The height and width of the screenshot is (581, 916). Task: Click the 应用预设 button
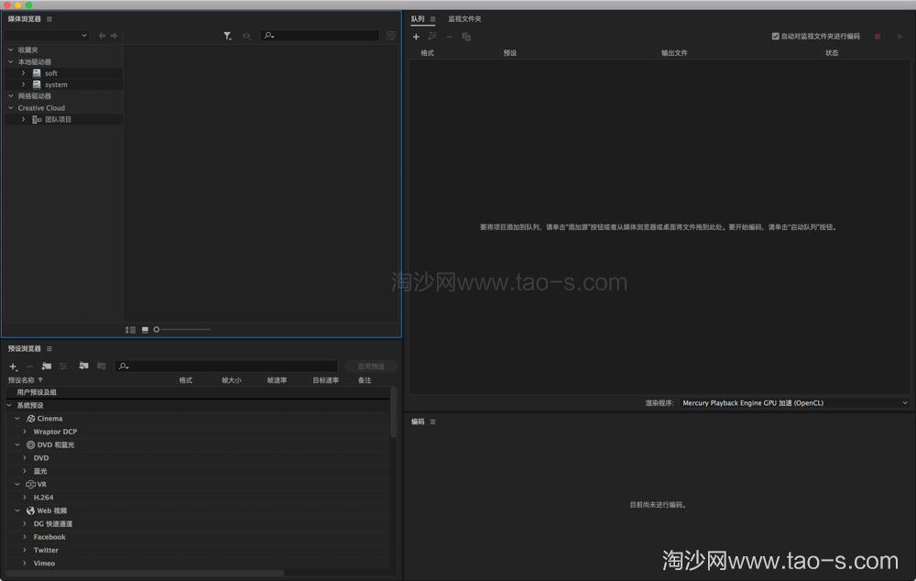tap(370, 366)
